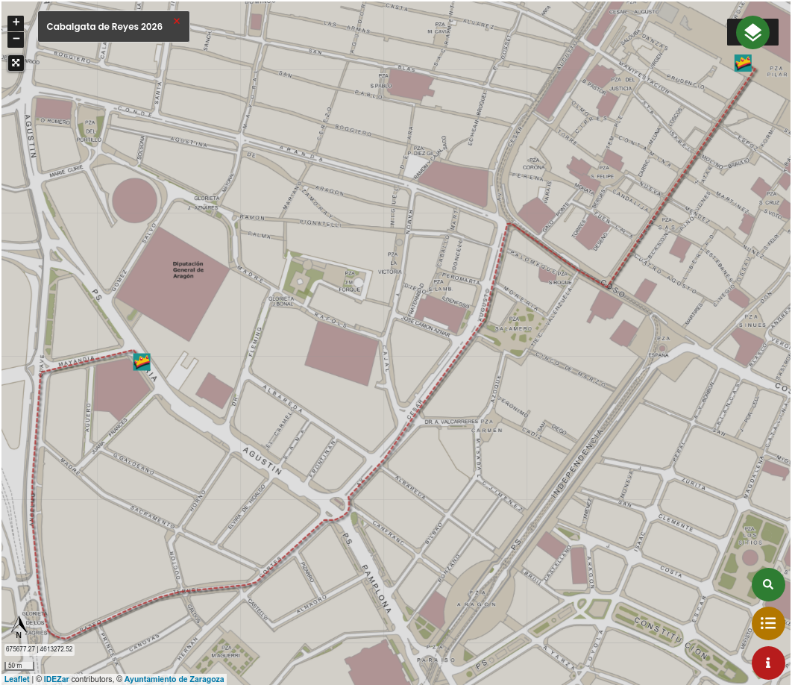
Task: Click the coordinates readout box
Action: (x=40, y=649)
